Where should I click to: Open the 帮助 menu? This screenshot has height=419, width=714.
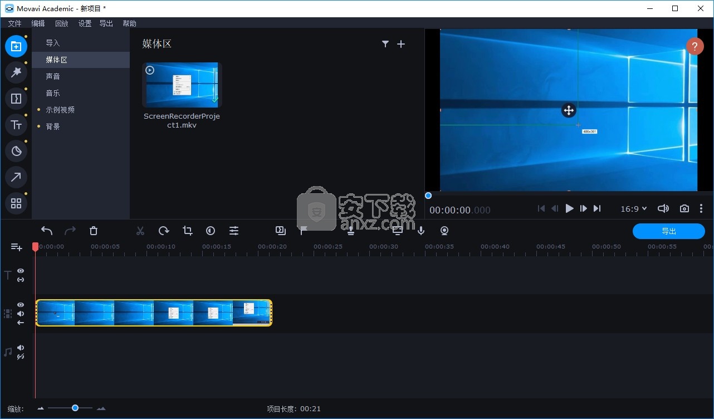129,23
